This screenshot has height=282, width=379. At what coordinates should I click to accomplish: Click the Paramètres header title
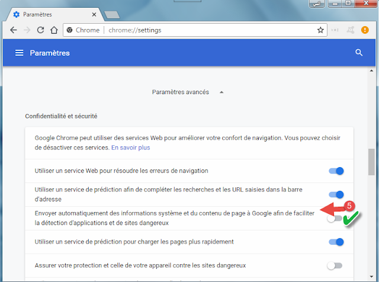(50, 53)
